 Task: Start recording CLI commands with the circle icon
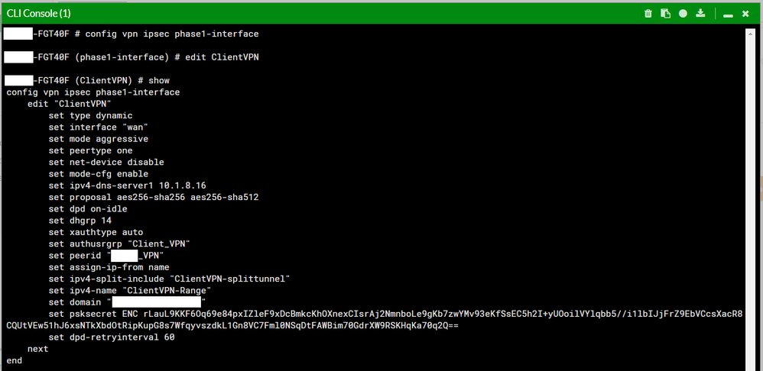pos(683,13)
